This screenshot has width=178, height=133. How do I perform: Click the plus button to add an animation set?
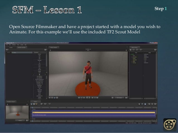point(7,50)
